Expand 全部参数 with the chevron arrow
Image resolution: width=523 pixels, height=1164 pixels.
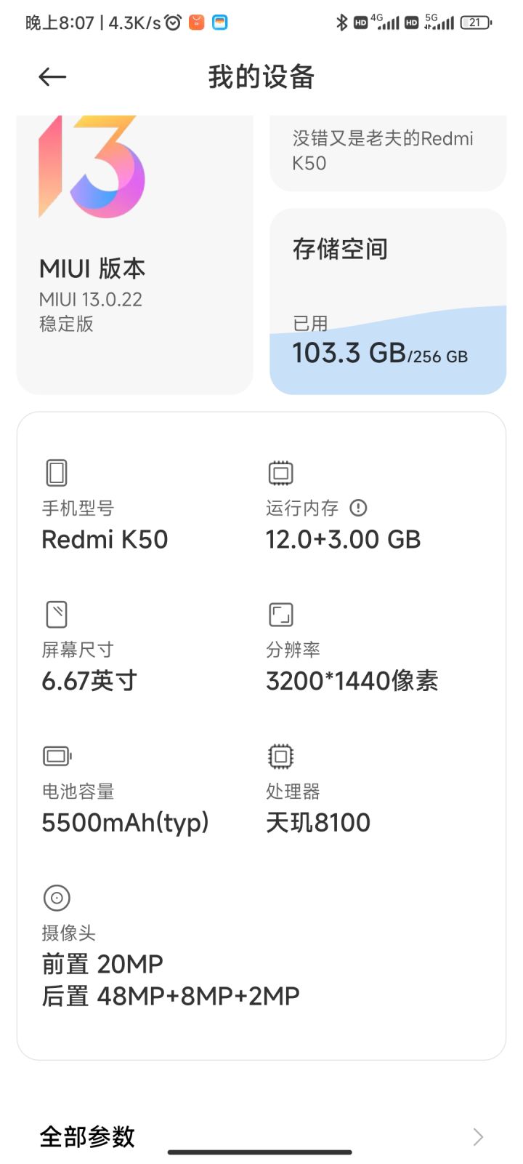[477, 1136]
